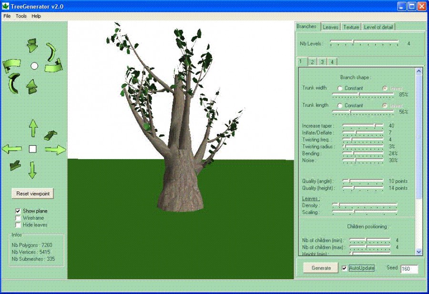Enable the Wireframe checkbox
Image resolution: width=429 pixels, height=294 pixels.
click(18, 218)
